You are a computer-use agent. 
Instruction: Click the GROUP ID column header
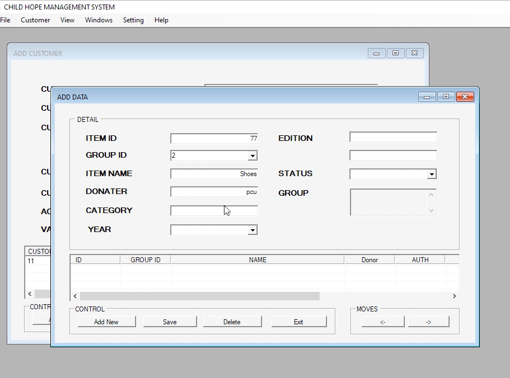(146, 260)
